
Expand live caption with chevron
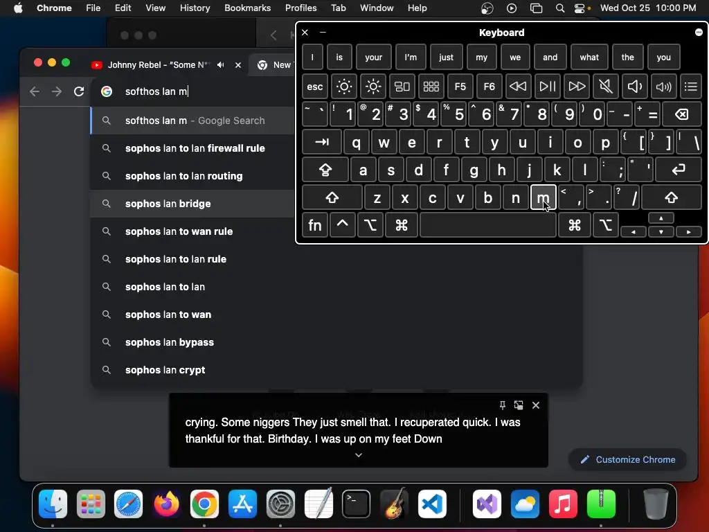click(359, 455)
